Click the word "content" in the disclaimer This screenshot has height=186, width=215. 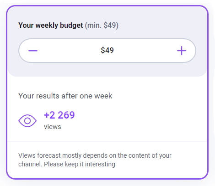[x=140, y=155]
